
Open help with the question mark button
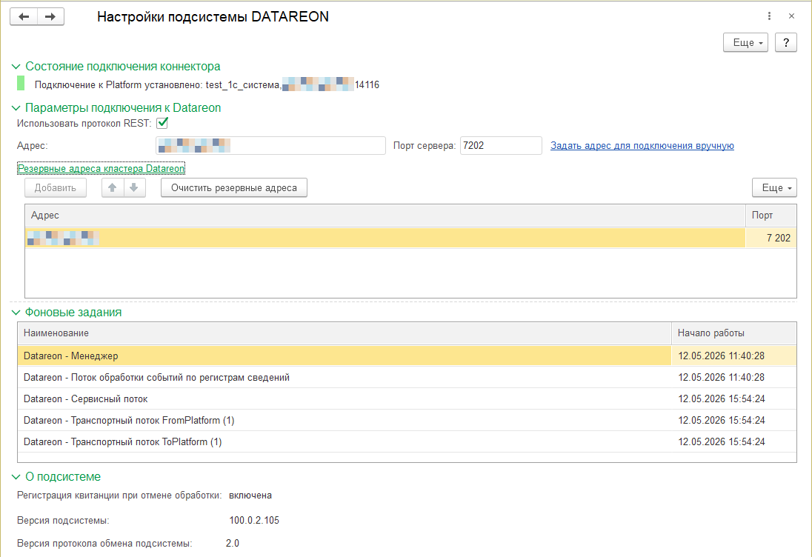[x=785, y=42]
